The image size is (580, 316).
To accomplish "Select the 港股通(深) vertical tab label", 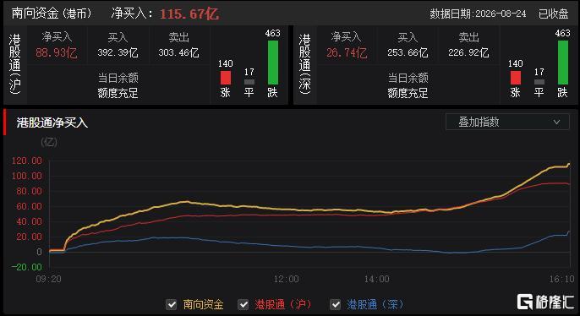I will tap(304, 64).
